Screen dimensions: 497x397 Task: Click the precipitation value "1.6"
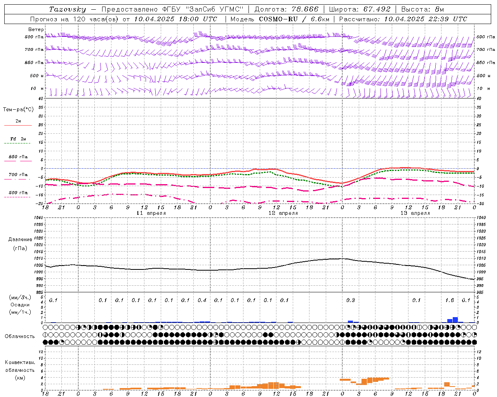click(450, 300)
